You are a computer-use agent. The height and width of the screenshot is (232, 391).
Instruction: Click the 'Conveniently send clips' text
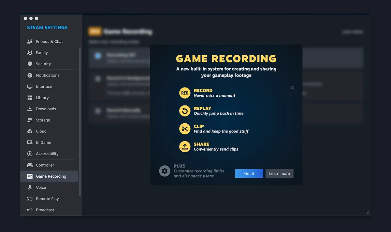(216, 149)
